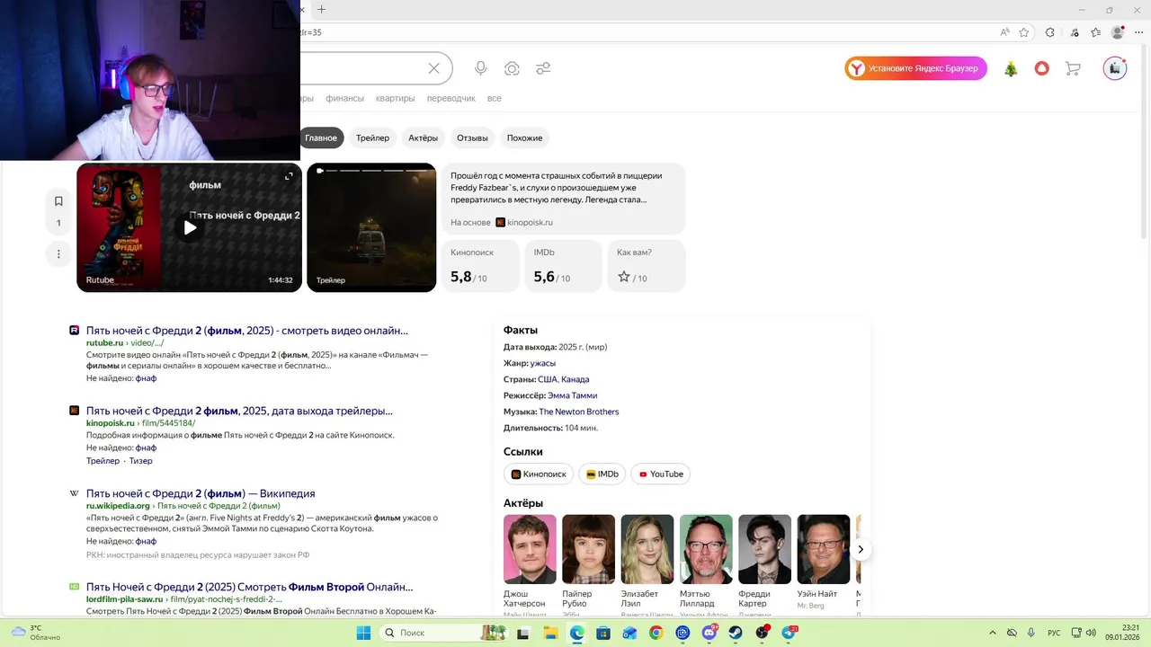Viewport: 1151px width, 647px height.
Task: Open the IMDb 5,6 rating card
Action: (563, 266)
